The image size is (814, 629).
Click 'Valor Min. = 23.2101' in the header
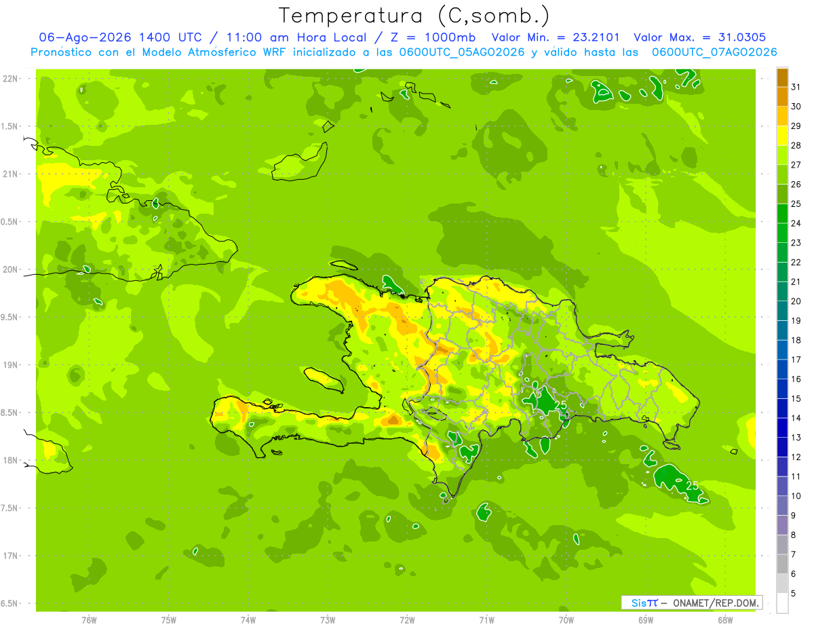(x=556, y=37)
